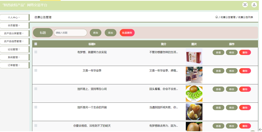The width and height of the screenshot is (262, 132).
Task: Click 优惠公告列表 in the breadcrumb
Action: [x=246, y=17]
